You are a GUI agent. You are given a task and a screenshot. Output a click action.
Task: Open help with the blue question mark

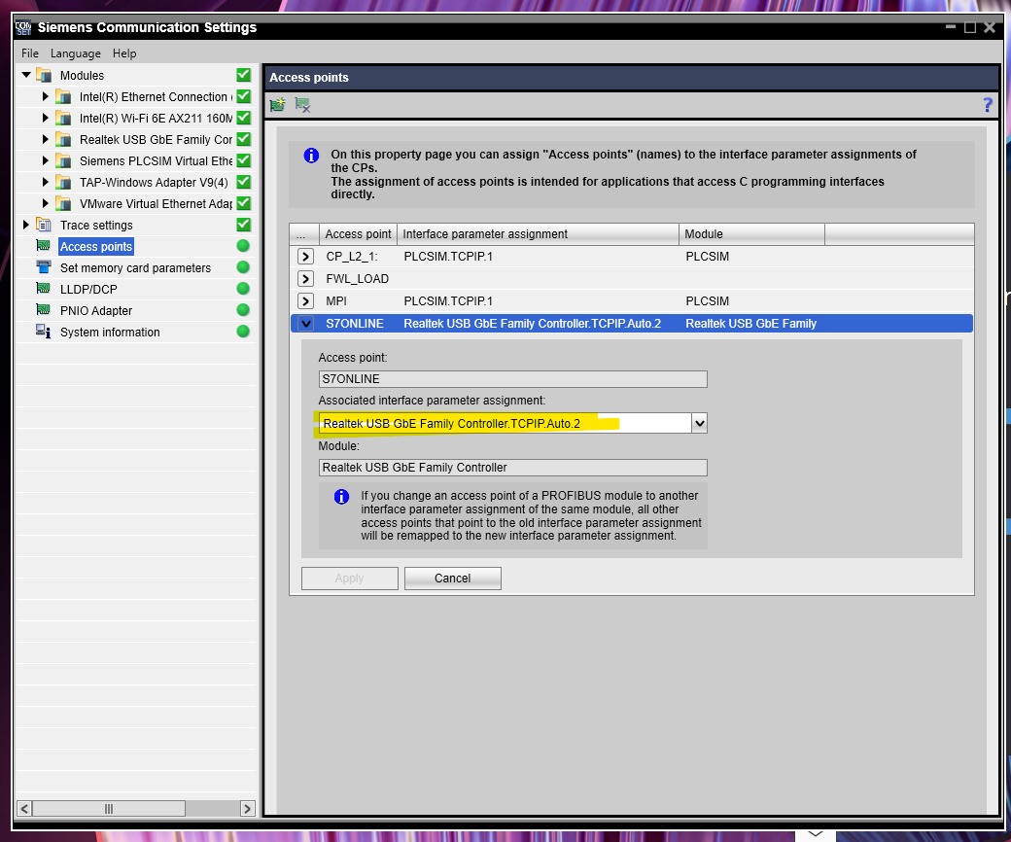(x=987, y=104)
